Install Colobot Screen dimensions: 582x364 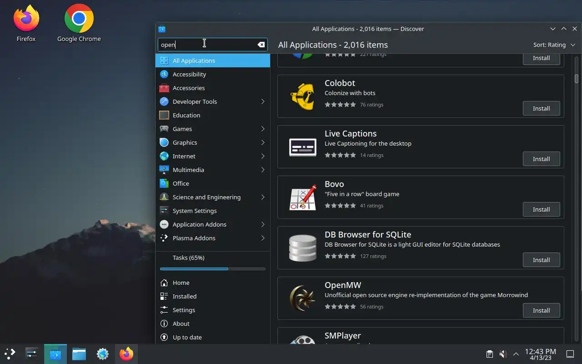coord(541,108)
